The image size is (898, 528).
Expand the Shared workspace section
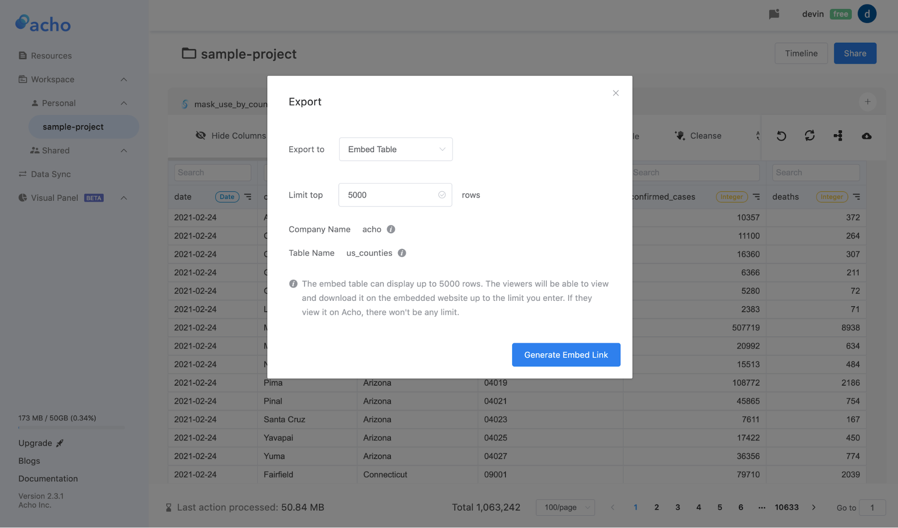[124, 150]
